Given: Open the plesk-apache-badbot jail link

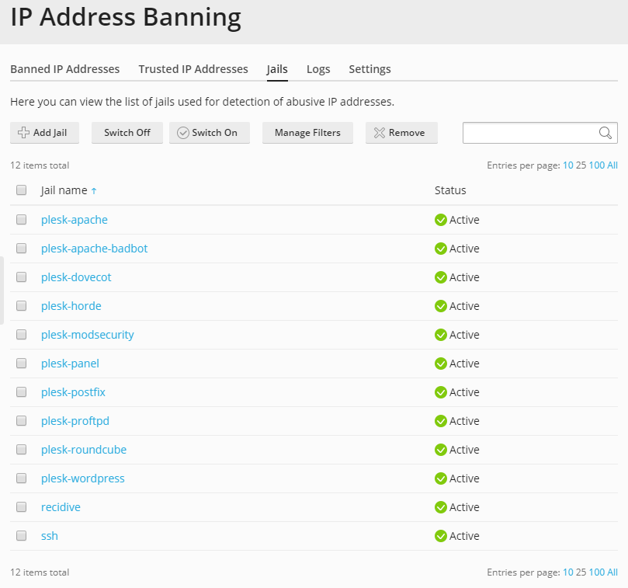Looking at the screenshot, I should [95, 249].
